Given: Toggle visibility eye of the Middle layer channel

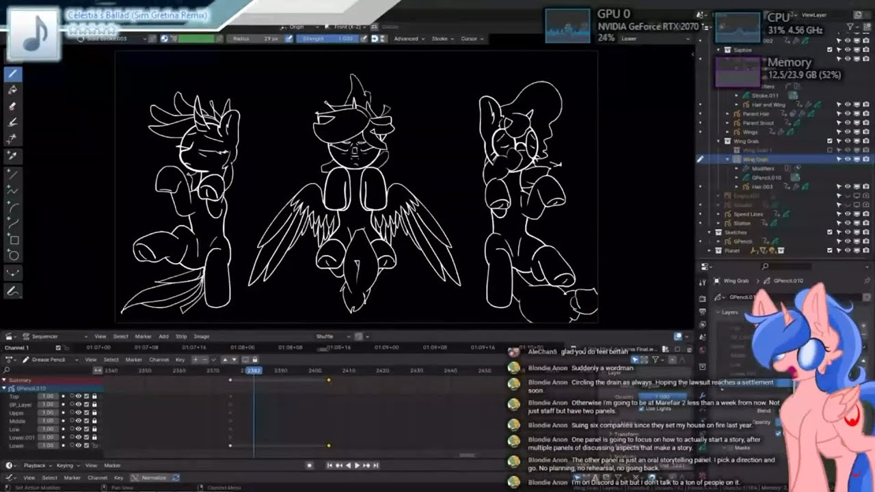Looking at the screenshot, I should 79,421.
